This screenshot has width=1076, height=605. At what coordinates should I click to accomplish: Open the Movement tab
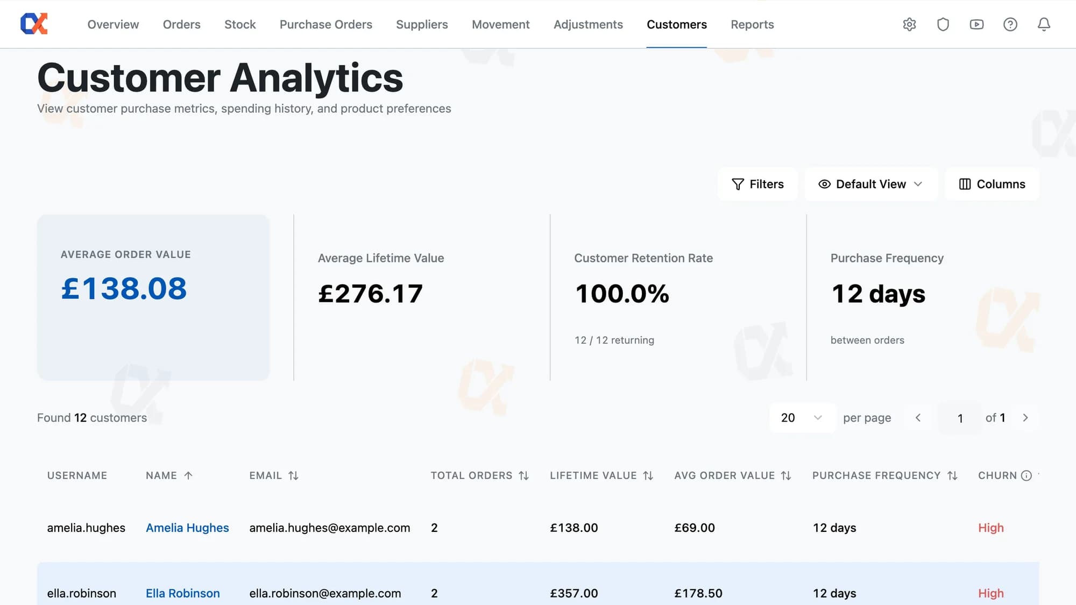[501, 24]
